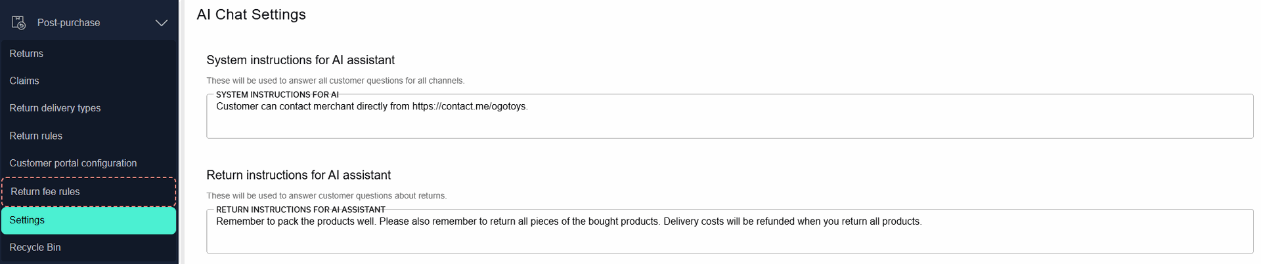This screenshot has width=1261, height=264.
Task: Open Customer portal configuration
Action: pos(73,163)
